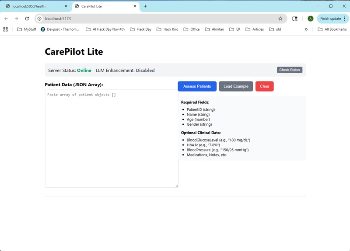Viewport: 350px width, 251px height.
Task: Bookmark this page with the star icon
Action: pos(280,18)
